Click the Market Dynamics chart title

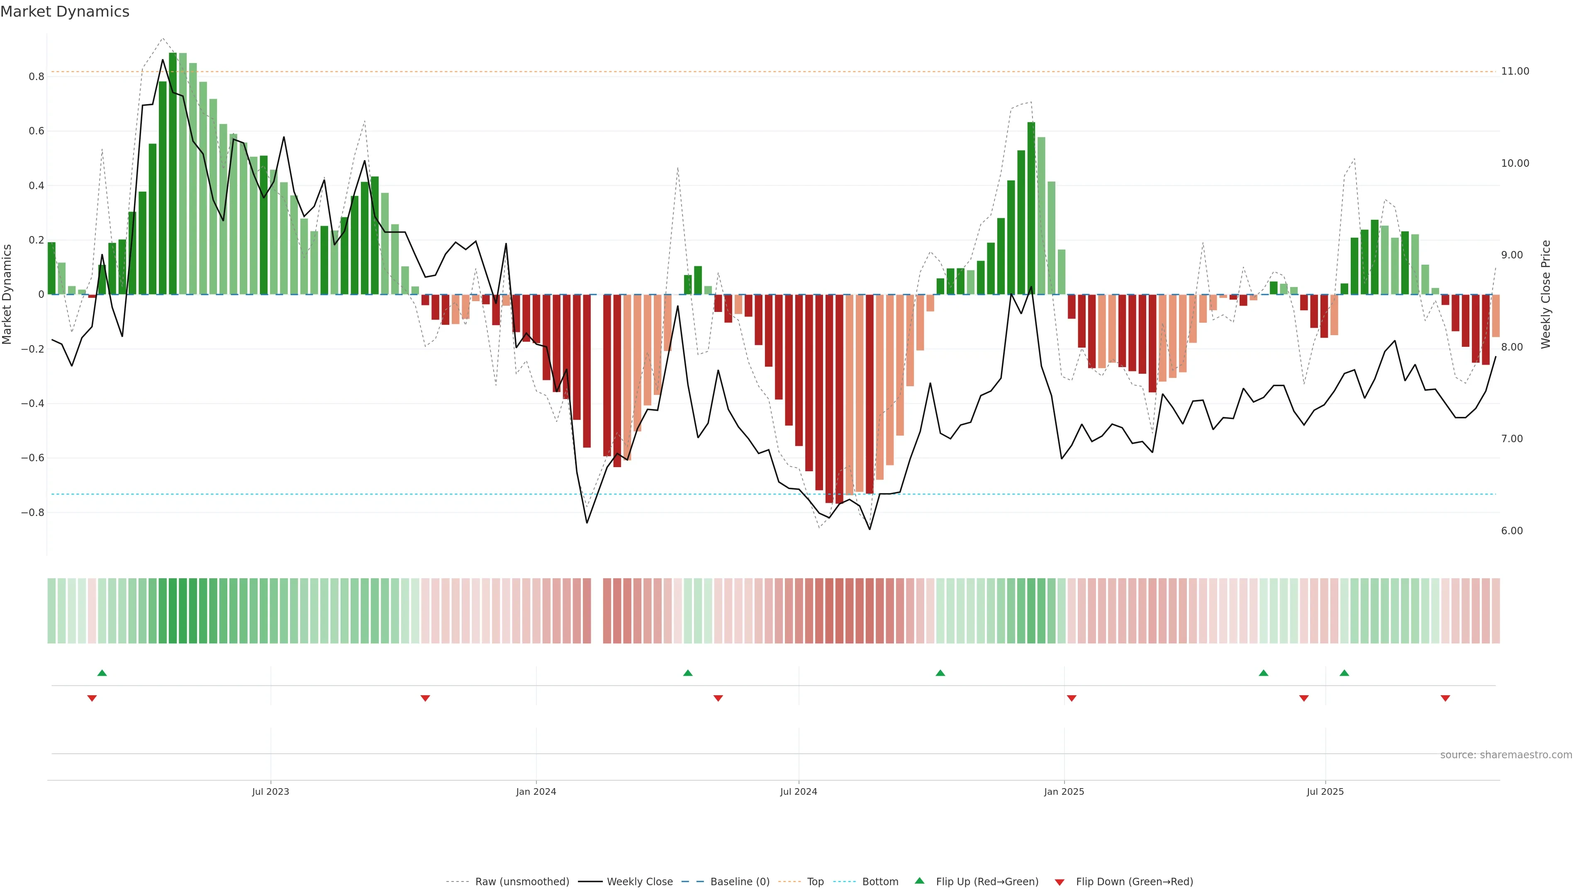point(65,12)
